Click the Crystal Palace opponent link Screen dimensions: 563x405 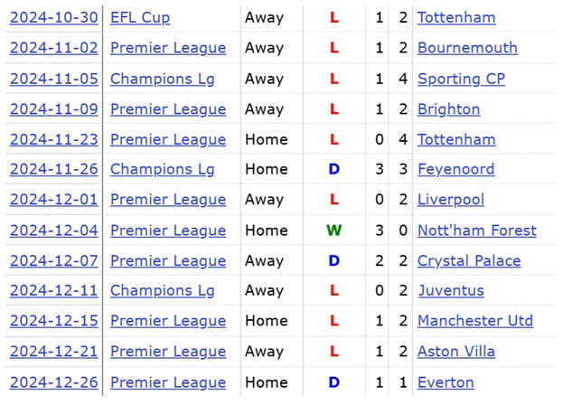point(469,260)
